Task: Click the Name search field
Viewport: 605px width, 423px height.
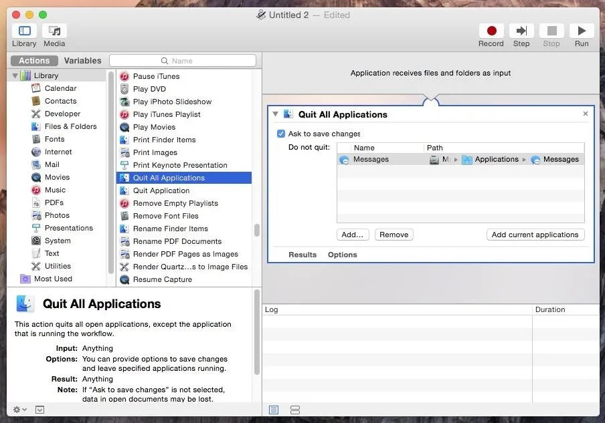Action: coord(183,61)
